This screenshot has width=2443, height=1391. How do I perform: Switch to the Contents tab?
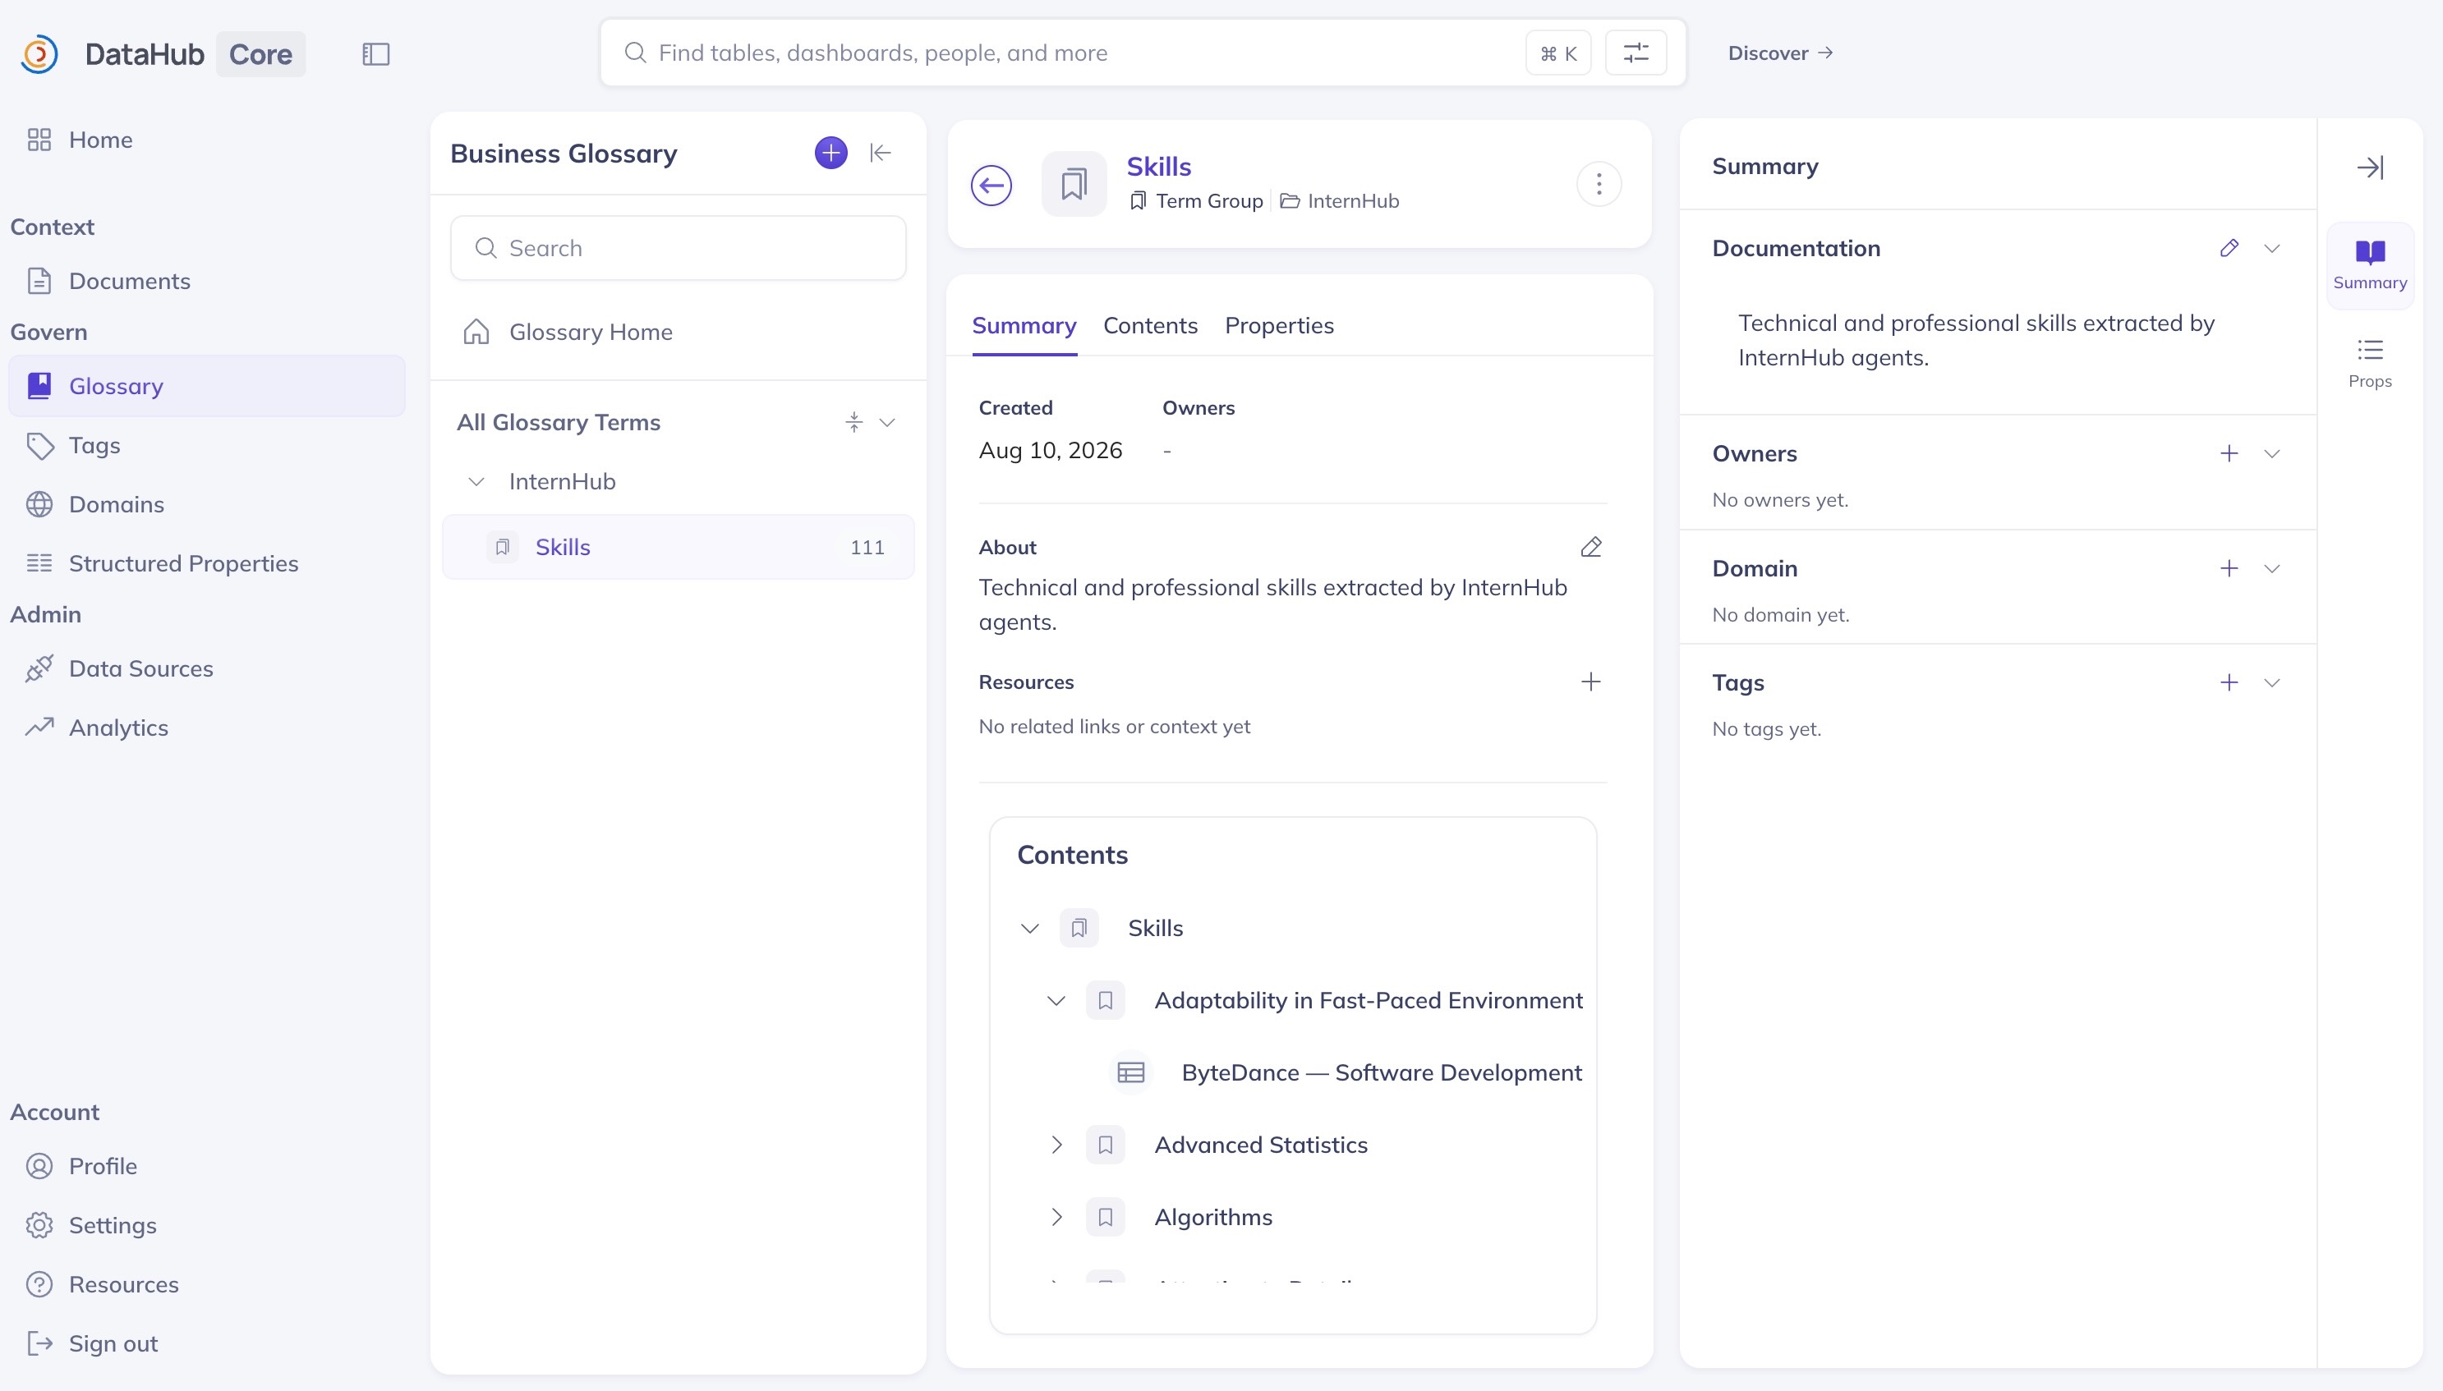point(1150,326)
